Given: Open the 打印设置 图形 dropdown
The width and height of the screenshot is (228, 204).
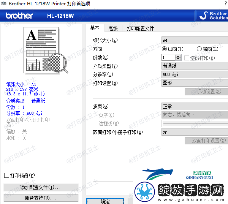Looking at the screenshot, I should (195, 83).
